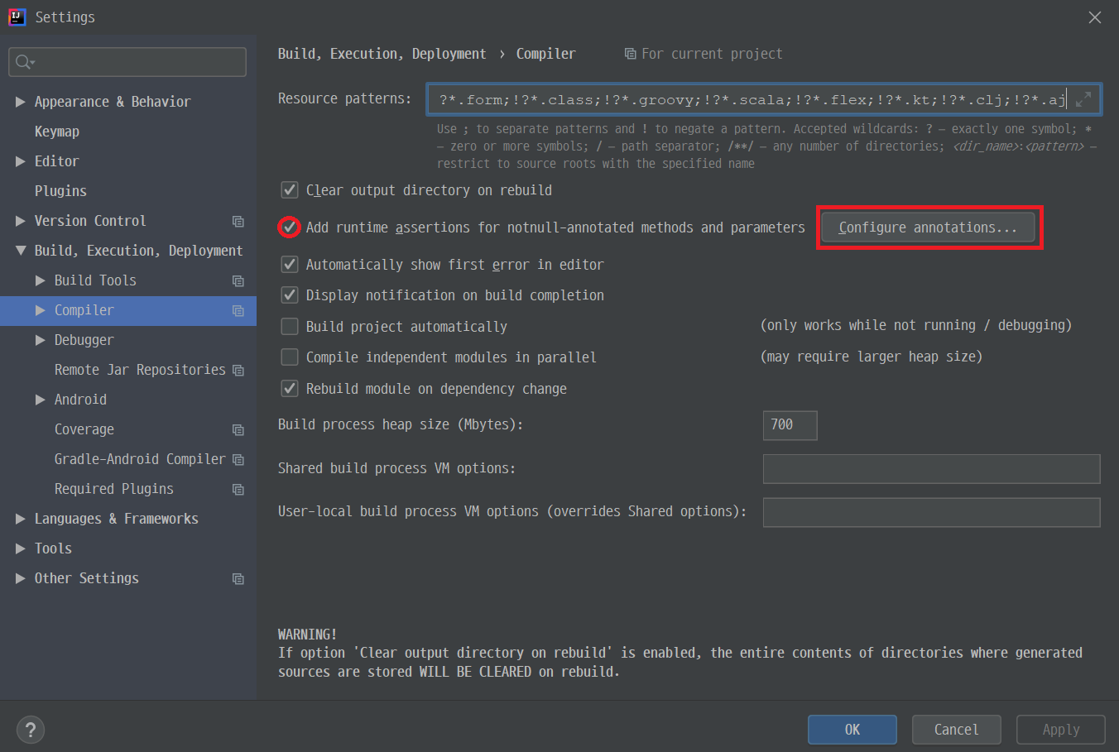Click project-level icon beside Required Plugins

(x=238, y=489)
